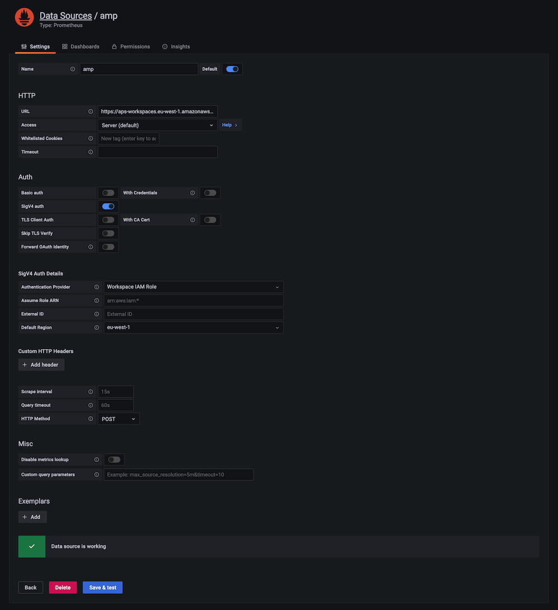Screen dimensions: 558x610
Task: Click Add button under Exemplars
Action: tap(32, 517)
